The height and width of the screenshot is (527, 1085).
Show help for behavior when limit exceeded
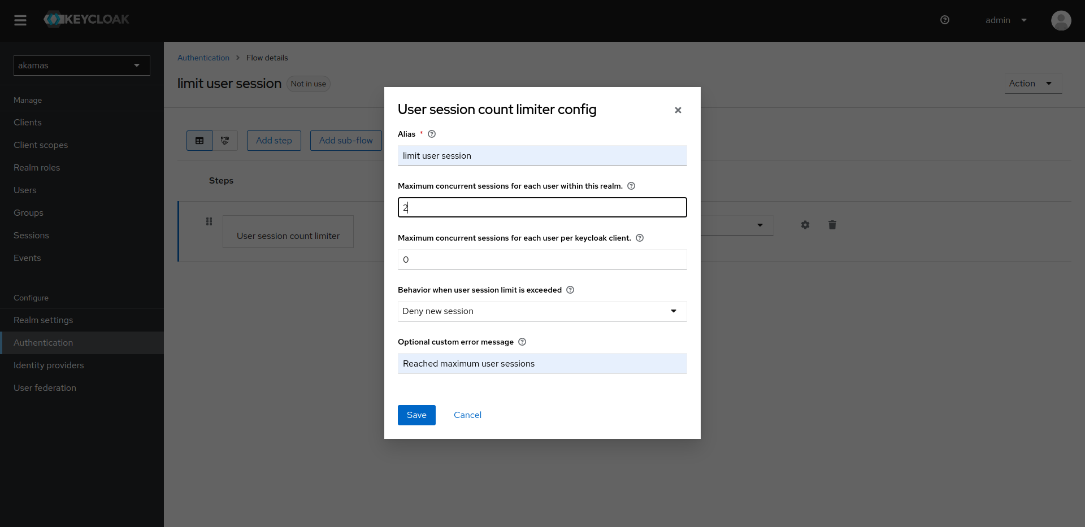pyautogui.click(x=570, y=290)
